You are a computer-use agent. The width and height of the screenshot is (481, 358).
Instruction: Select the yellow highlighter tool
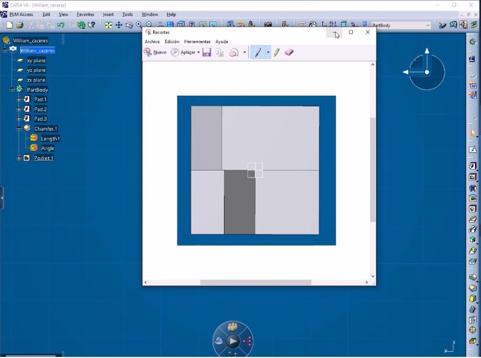(x=276, y=53)
